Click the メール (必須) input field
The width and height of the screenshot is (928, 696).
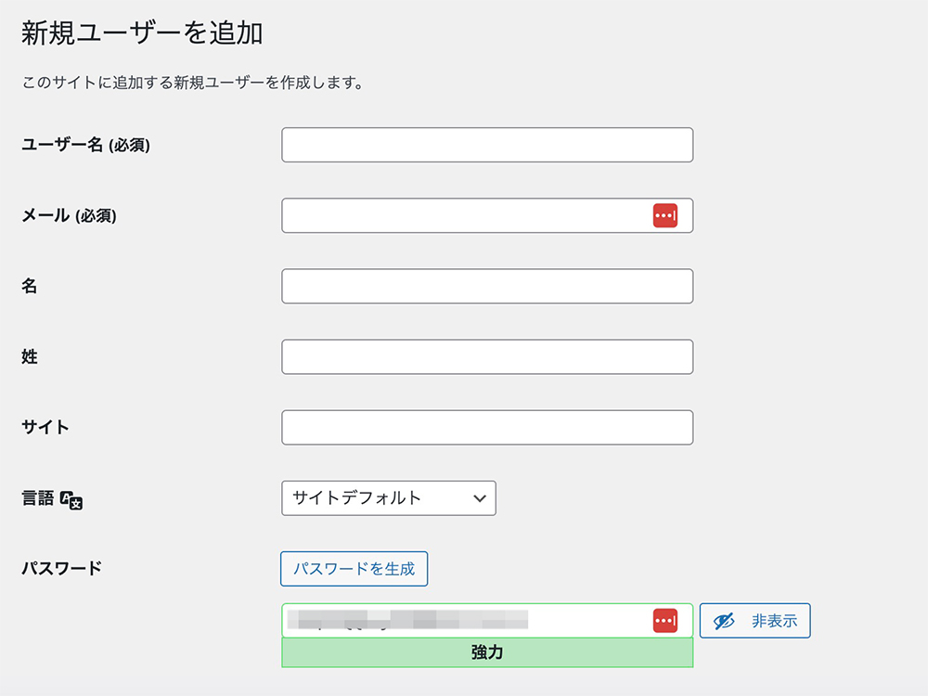[x=487, y=215]
